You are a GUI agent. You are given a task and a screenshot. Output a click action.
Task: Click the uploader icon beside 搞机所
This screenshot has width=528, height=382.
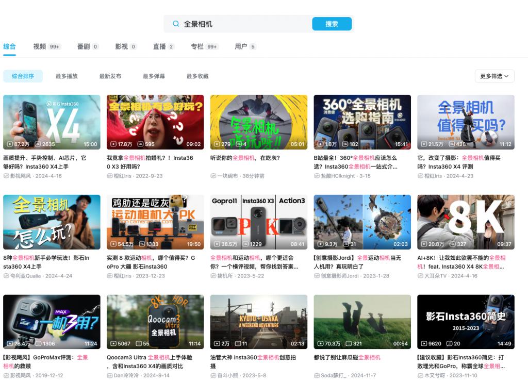click(x=213, y=276)
